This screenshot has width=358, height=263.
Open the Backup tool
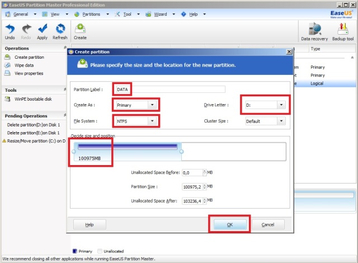pyautogui.click(x=343, y=29)
